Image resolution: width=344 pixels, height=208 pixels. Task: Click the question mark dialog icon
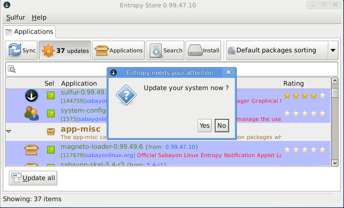[x=126, y=95]
